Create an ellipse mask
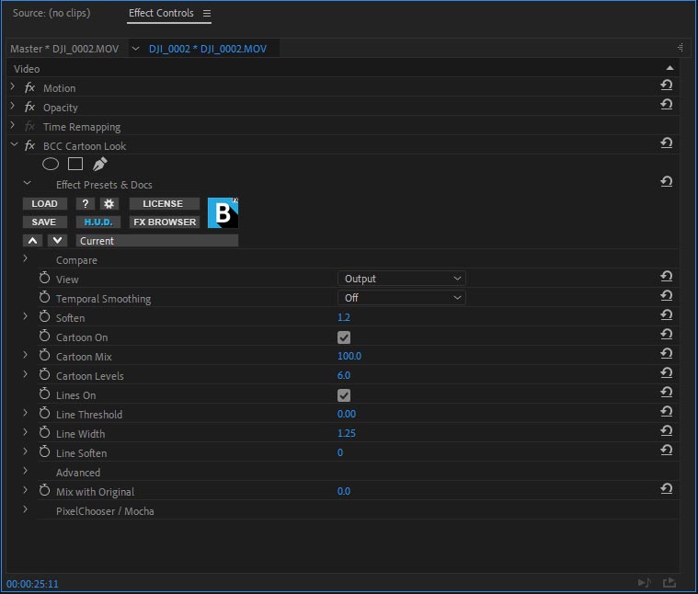Image resolution: width=698 pixels, height=594 pixels. 51,165
